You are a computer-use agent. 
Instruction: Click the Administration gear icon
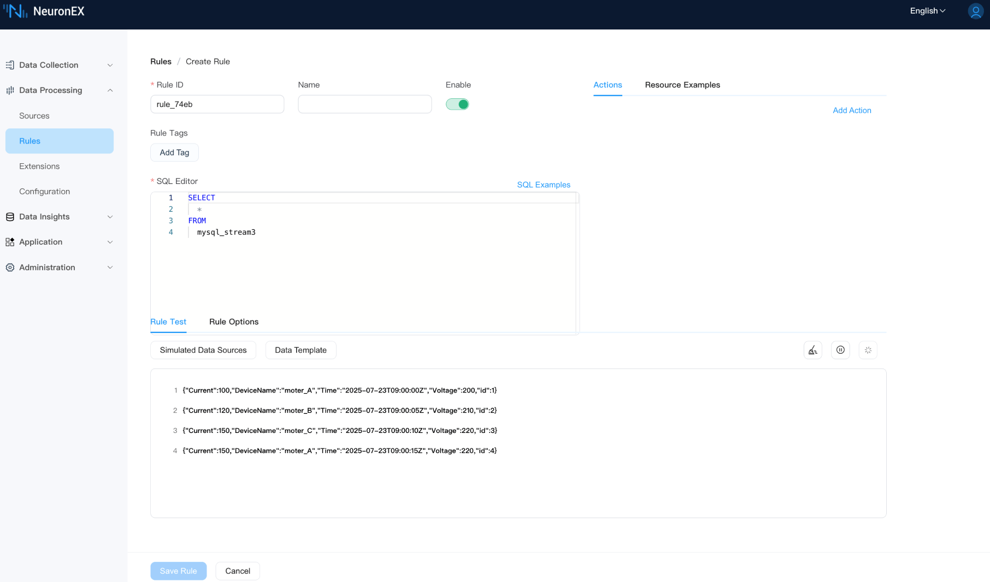[x=10, y=268]
